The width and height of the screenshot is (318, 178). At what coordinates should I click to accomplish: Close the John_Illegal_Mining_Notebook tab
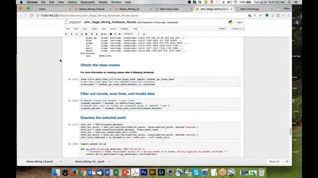232,9
